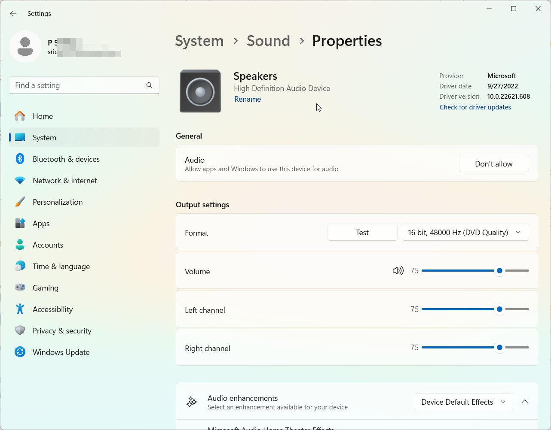Click Check for driver updates link
The height and width of the screenshot is (430, 551).
click(x=475, y=107)
